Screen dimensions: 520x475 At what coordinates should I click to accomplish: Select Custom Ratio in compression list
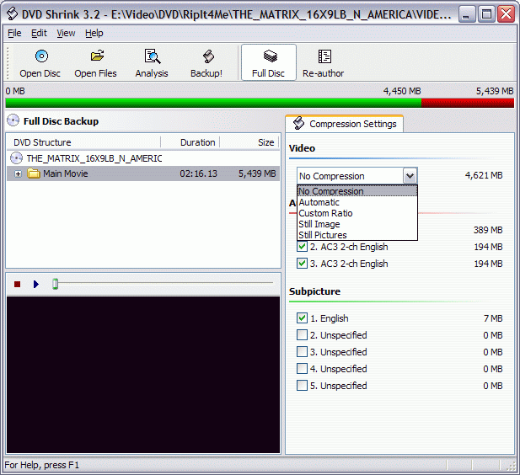(325, 214)
